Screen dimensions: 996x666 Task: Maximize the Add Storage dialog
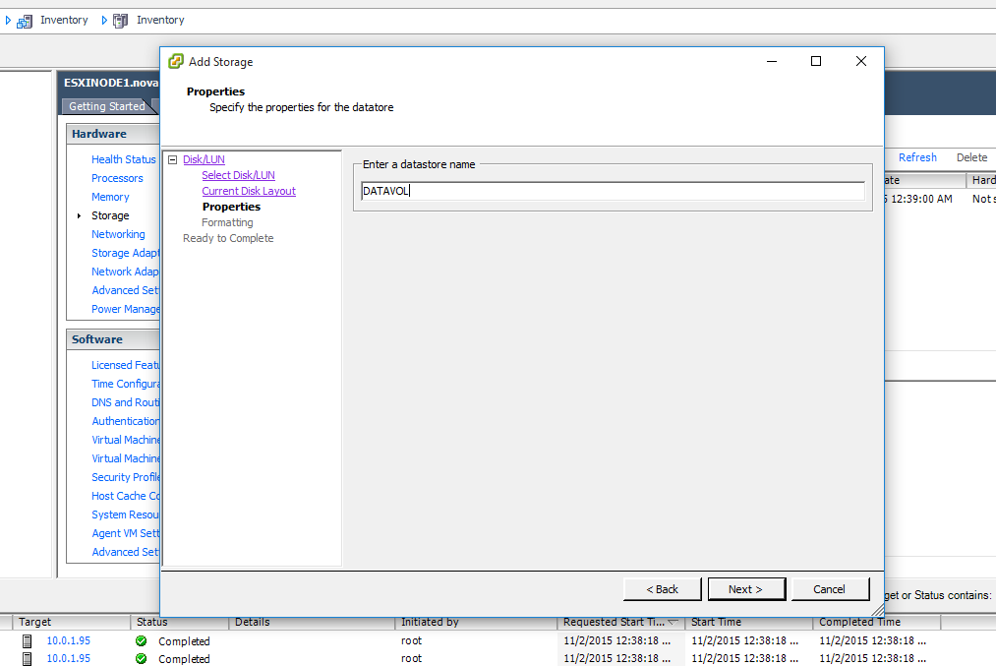(816, 61)
